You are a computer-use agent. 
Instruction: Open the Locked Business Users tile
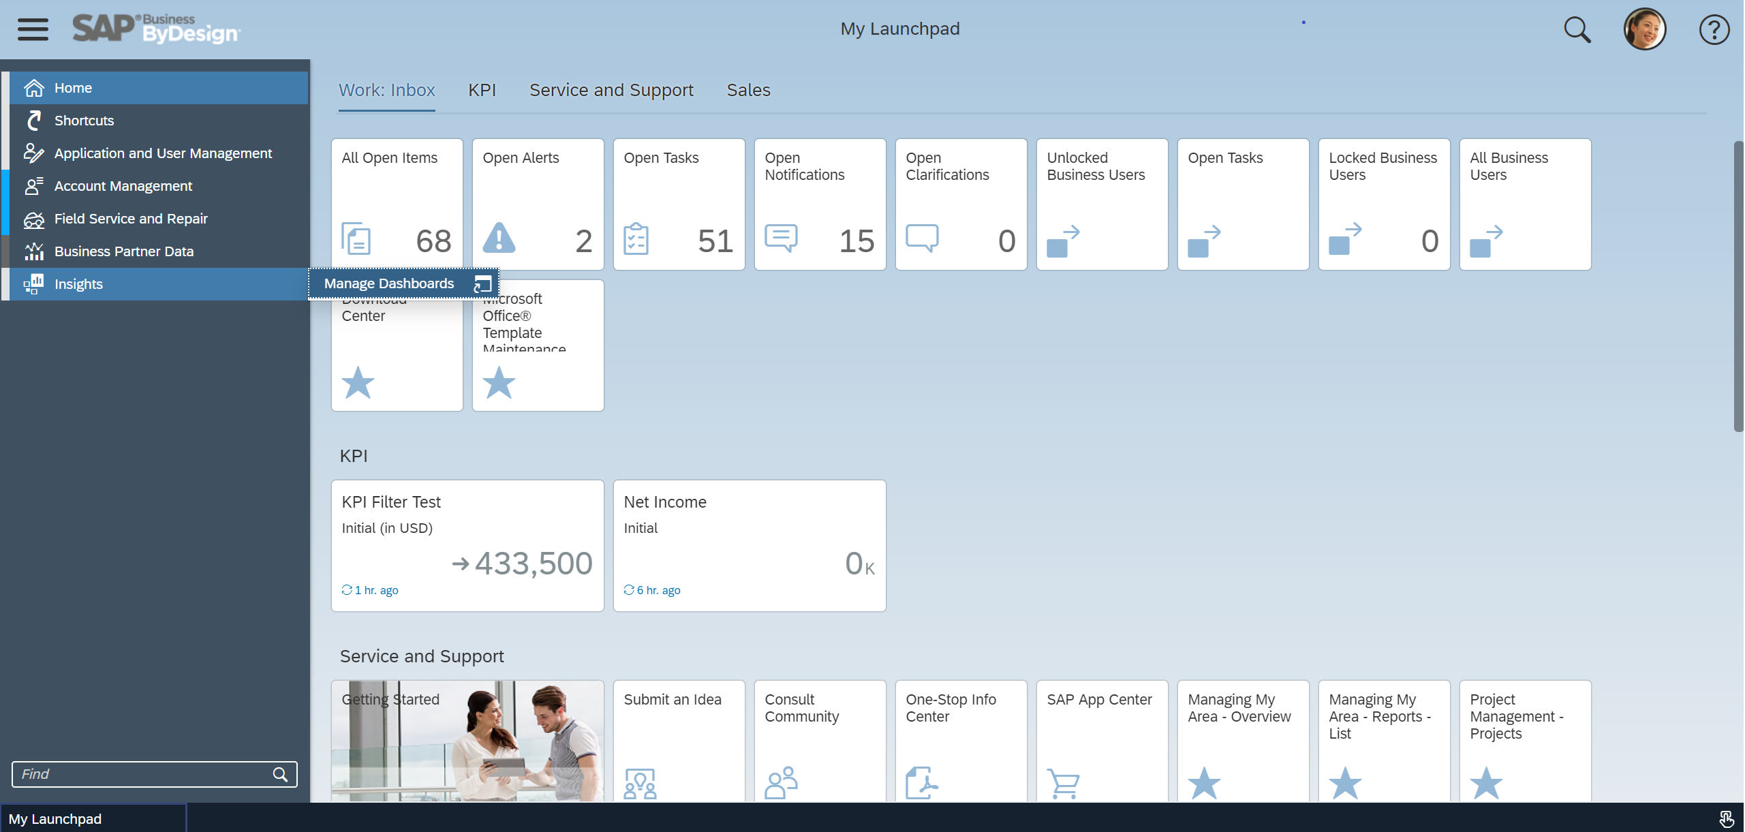[1384, 204]
